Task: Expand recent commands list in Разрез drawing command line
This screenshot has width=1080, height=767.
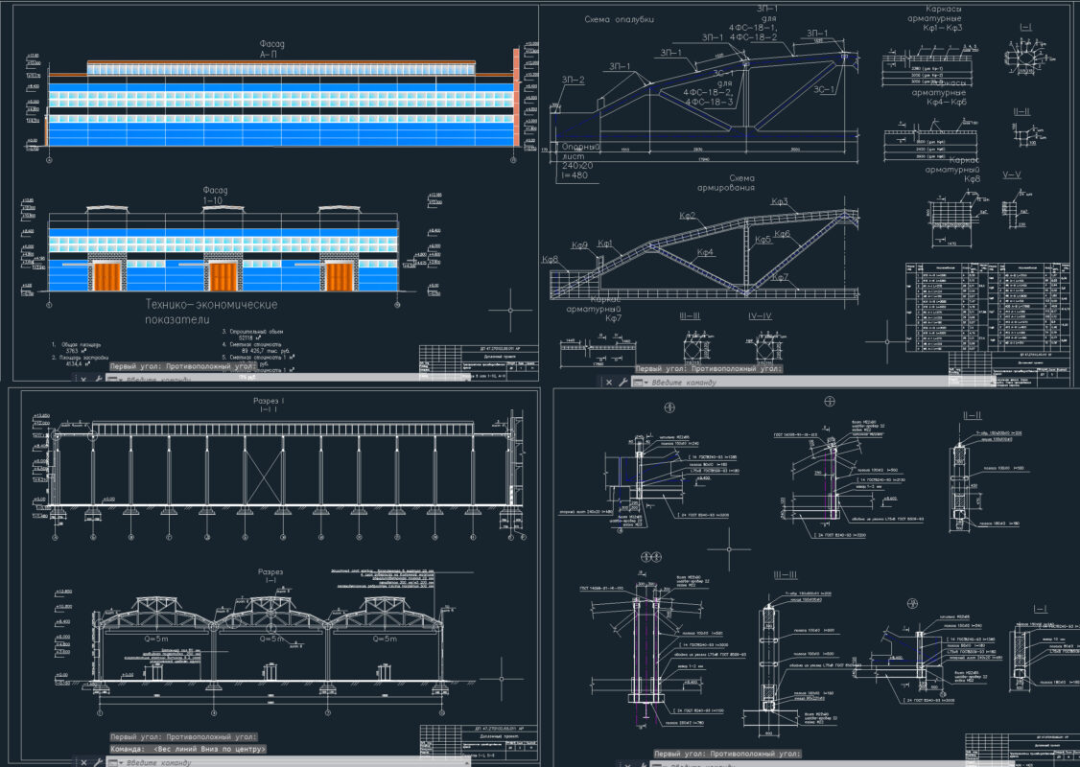Action: (121, 762)
